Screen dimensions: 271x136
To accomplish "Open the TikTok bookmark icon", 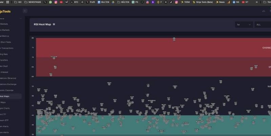I will (x=171, y=2).
